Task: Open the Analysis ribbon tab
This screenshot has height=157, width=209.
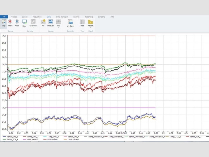Action: 76,17
